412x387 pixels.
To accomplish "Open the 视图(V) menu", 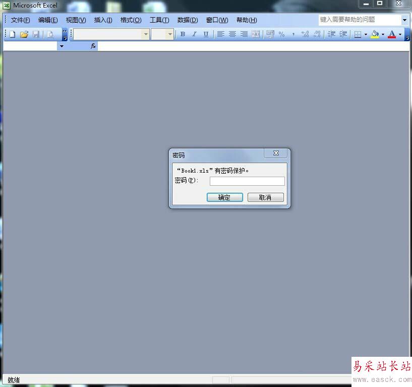I will 76,20.
